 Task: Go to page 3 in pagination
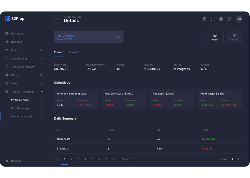[x=78, y=159]
